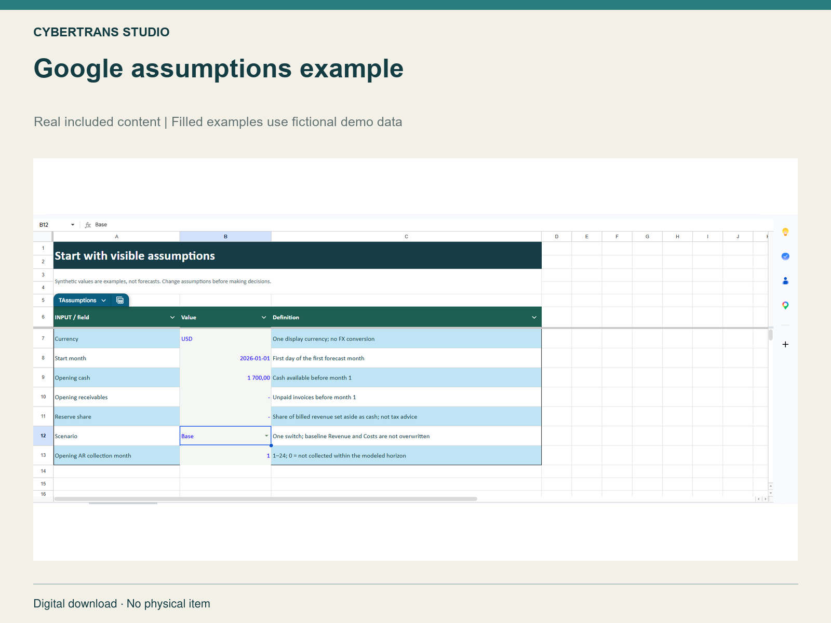
Task: Open the Google Keep sidebar icon
Action: click(x=785, y=232)
